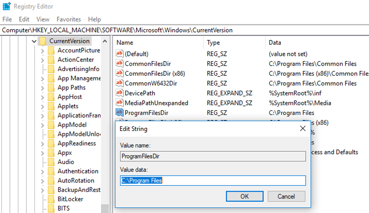Screen dimensions: 369x213
Task: Confirm the edit with OK button
Action: tap(245, 196)
